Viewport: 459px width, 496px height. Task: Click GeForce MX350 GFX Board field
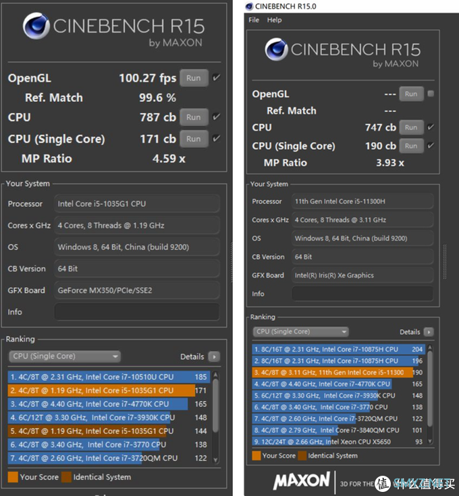137,290
